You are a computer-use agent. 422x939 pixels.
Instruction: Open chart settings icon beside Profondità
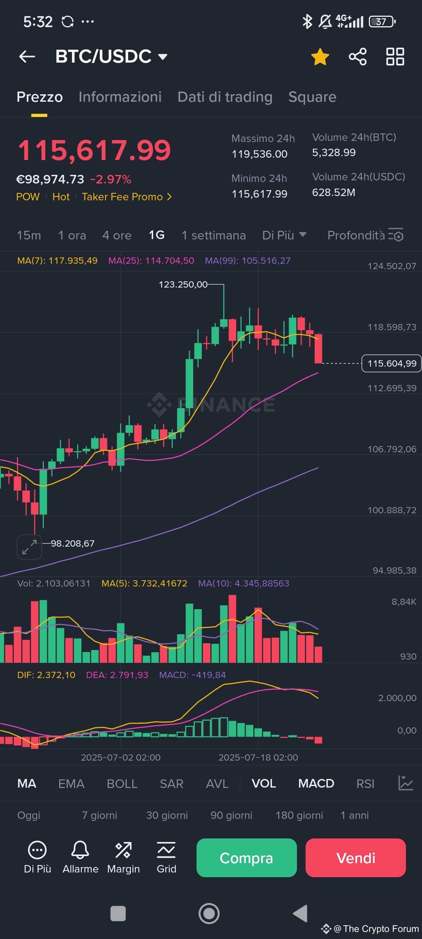tap(396, 236)
